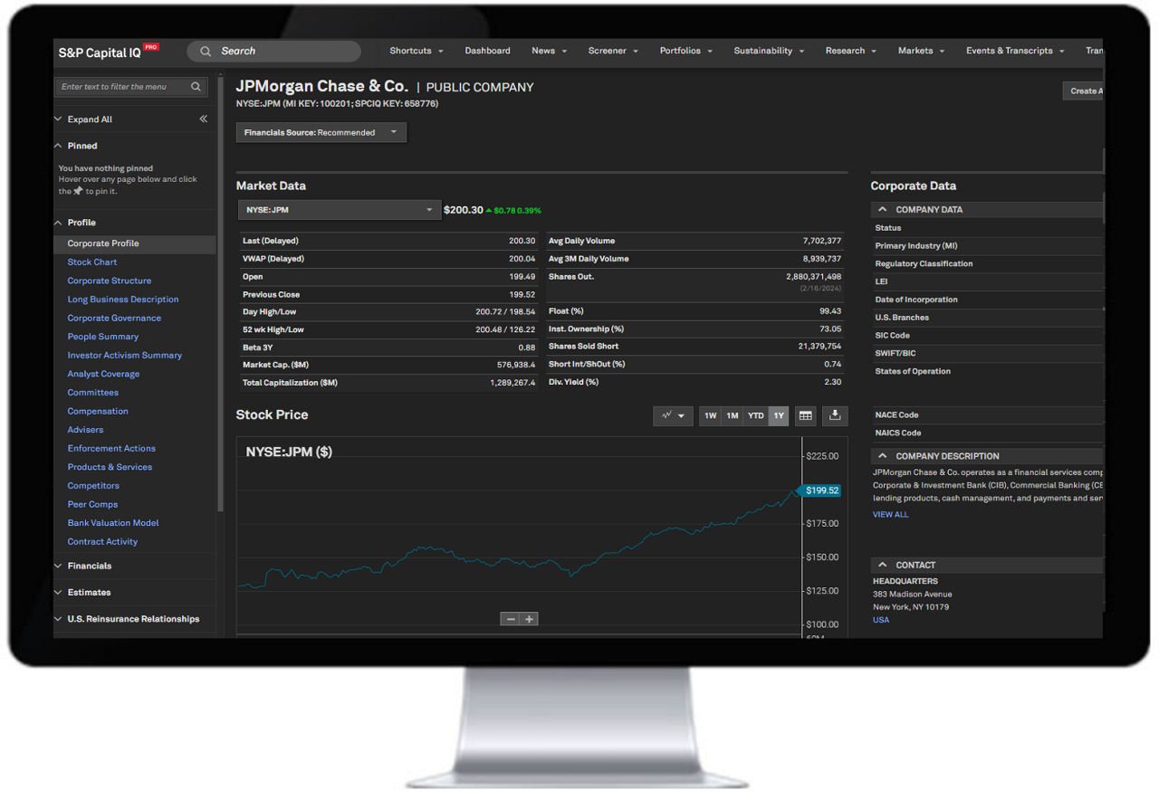Select the 1W chart range
Viewport: 1159px width, 800px height.
711,415
